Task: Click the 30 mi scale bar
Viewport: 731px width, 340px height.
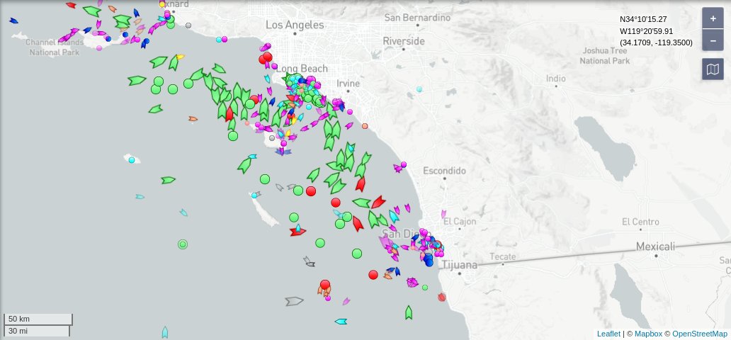Action: 37,331
